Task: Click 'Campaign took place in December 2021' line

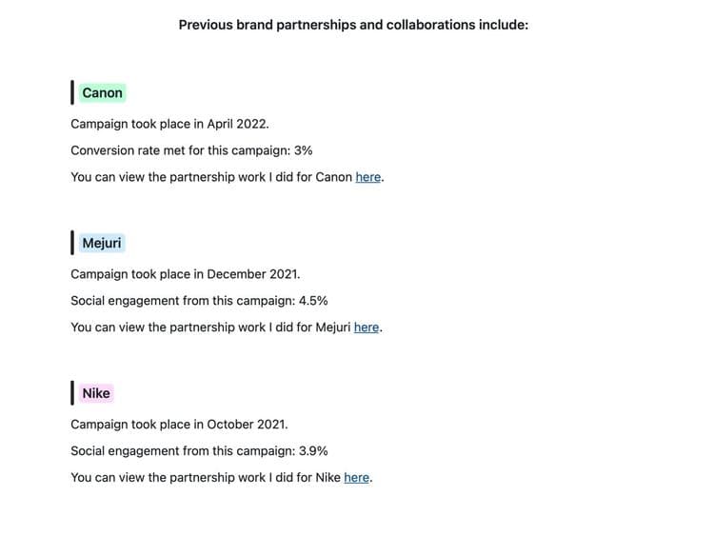Action: click(186, 274)
